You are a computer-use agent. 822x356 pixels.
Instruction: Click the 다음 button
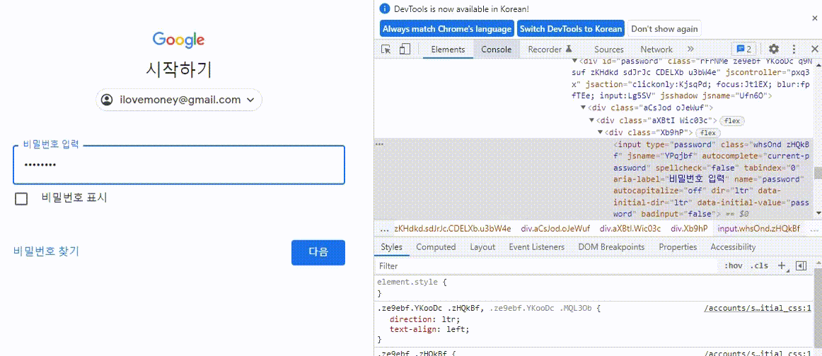click(318, 252)
